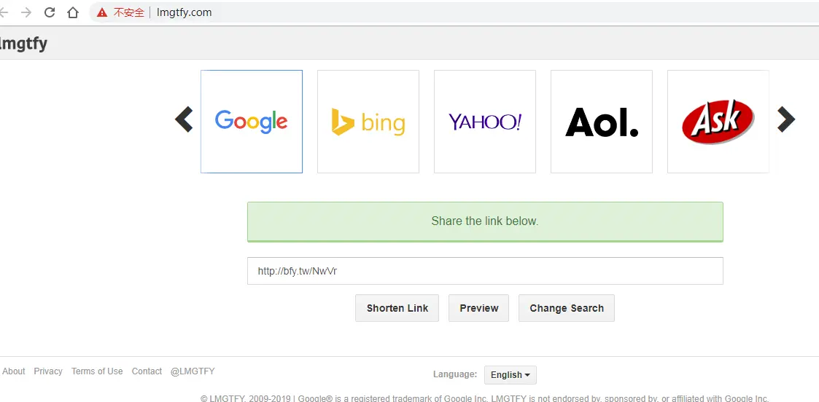
Task: Select the Aol search engine tile
Action: [602, 122]
